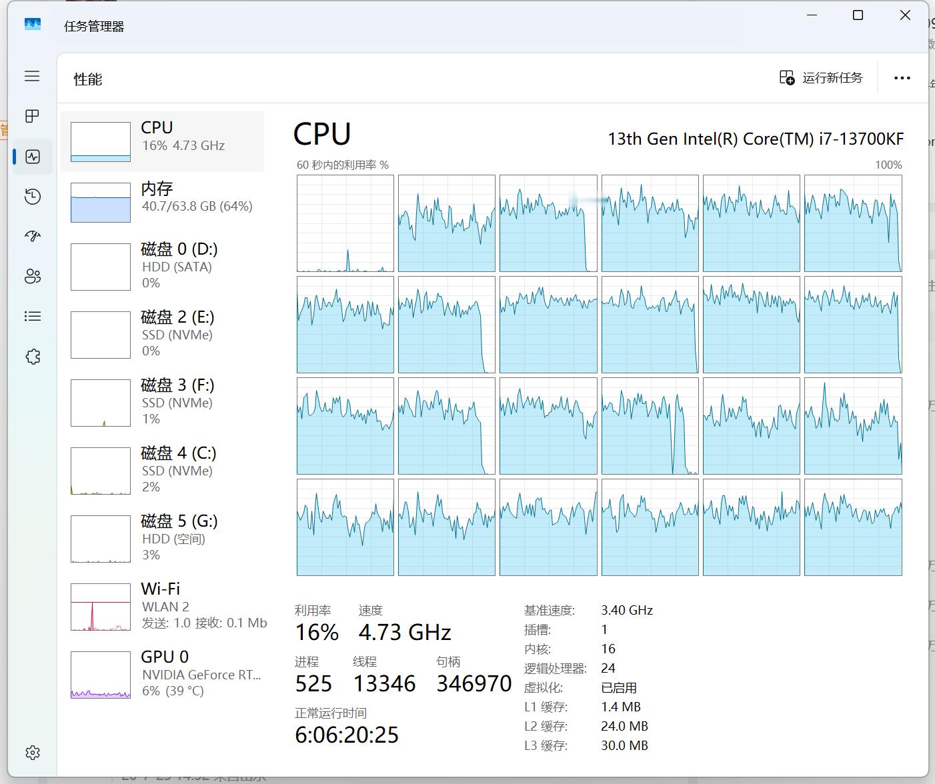Screen dimensions: 935x784
Task: Click the first logical processor graph
Action: click(x=345, y=223)
